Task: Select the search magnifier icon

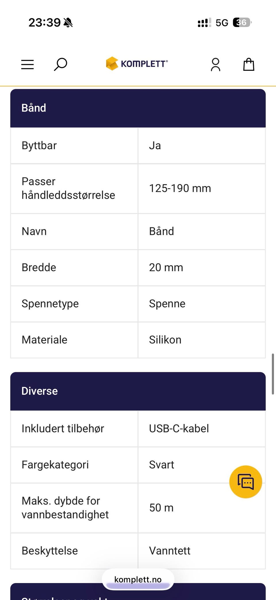Action: (x=60, y=64)
